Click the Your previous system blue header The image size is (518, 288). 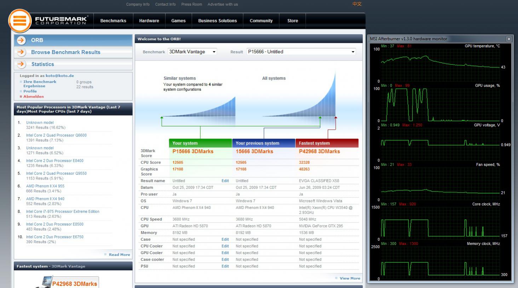264,143
